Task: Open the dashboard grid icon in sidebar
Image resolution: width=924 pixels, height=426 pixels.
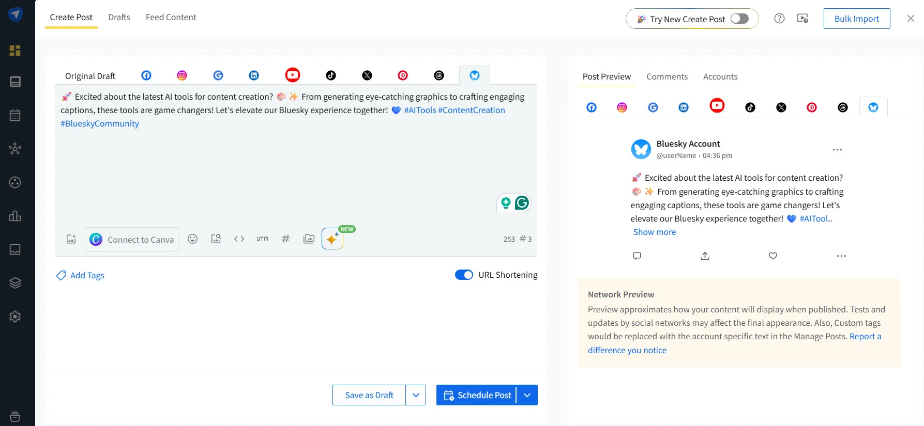Action: 15,51
